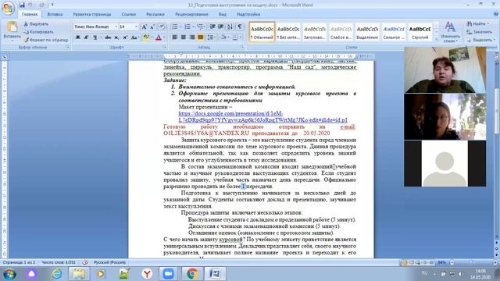Open the Office button menu
The width and height of the screenshot is (500, 281).
coord(9,7)
